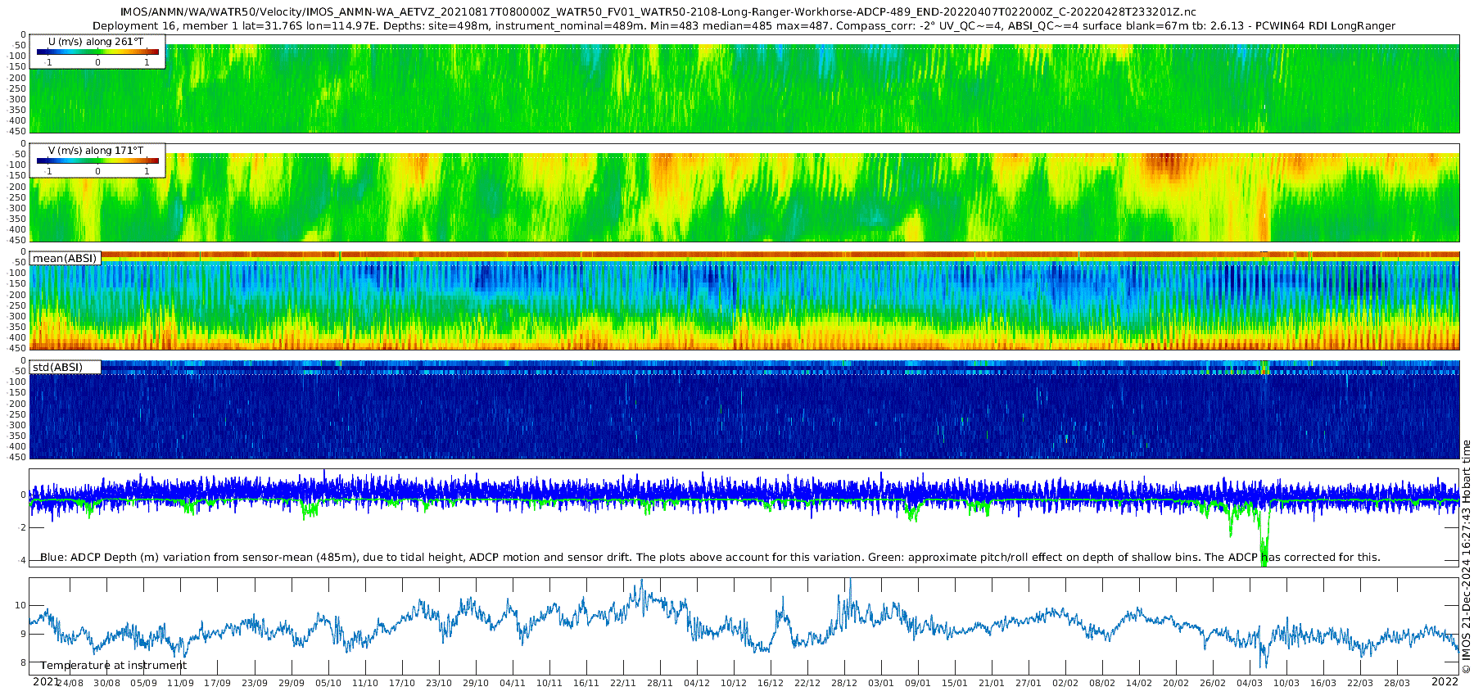Viewport: 1474px width, 696px height.
Task: Click the 22/11 date tick label
Action: click(x=623, y=683)
